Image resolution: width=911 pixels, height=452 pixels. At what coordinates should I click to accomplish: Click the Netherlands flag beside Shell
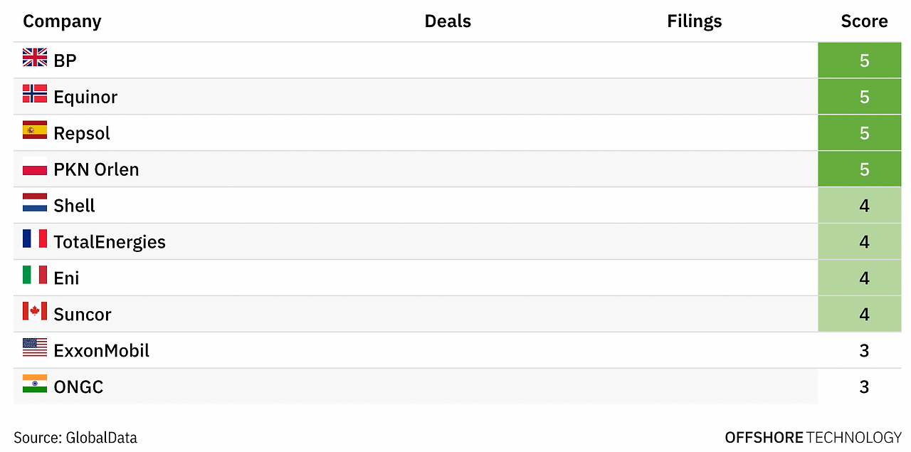tap(35, 203)
